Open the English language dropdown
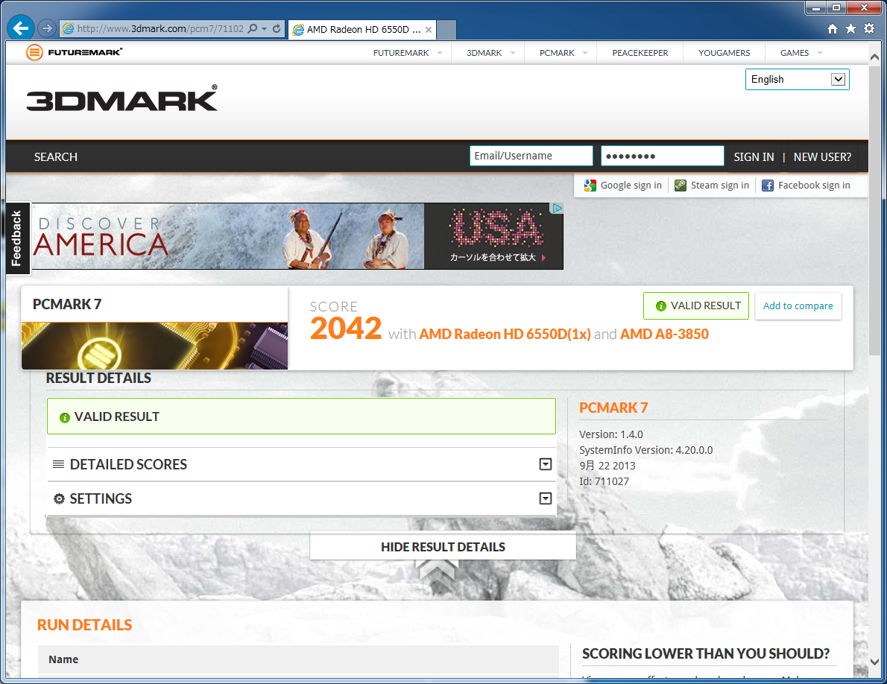This screenshot has width=887, height=684. point(797,79)
